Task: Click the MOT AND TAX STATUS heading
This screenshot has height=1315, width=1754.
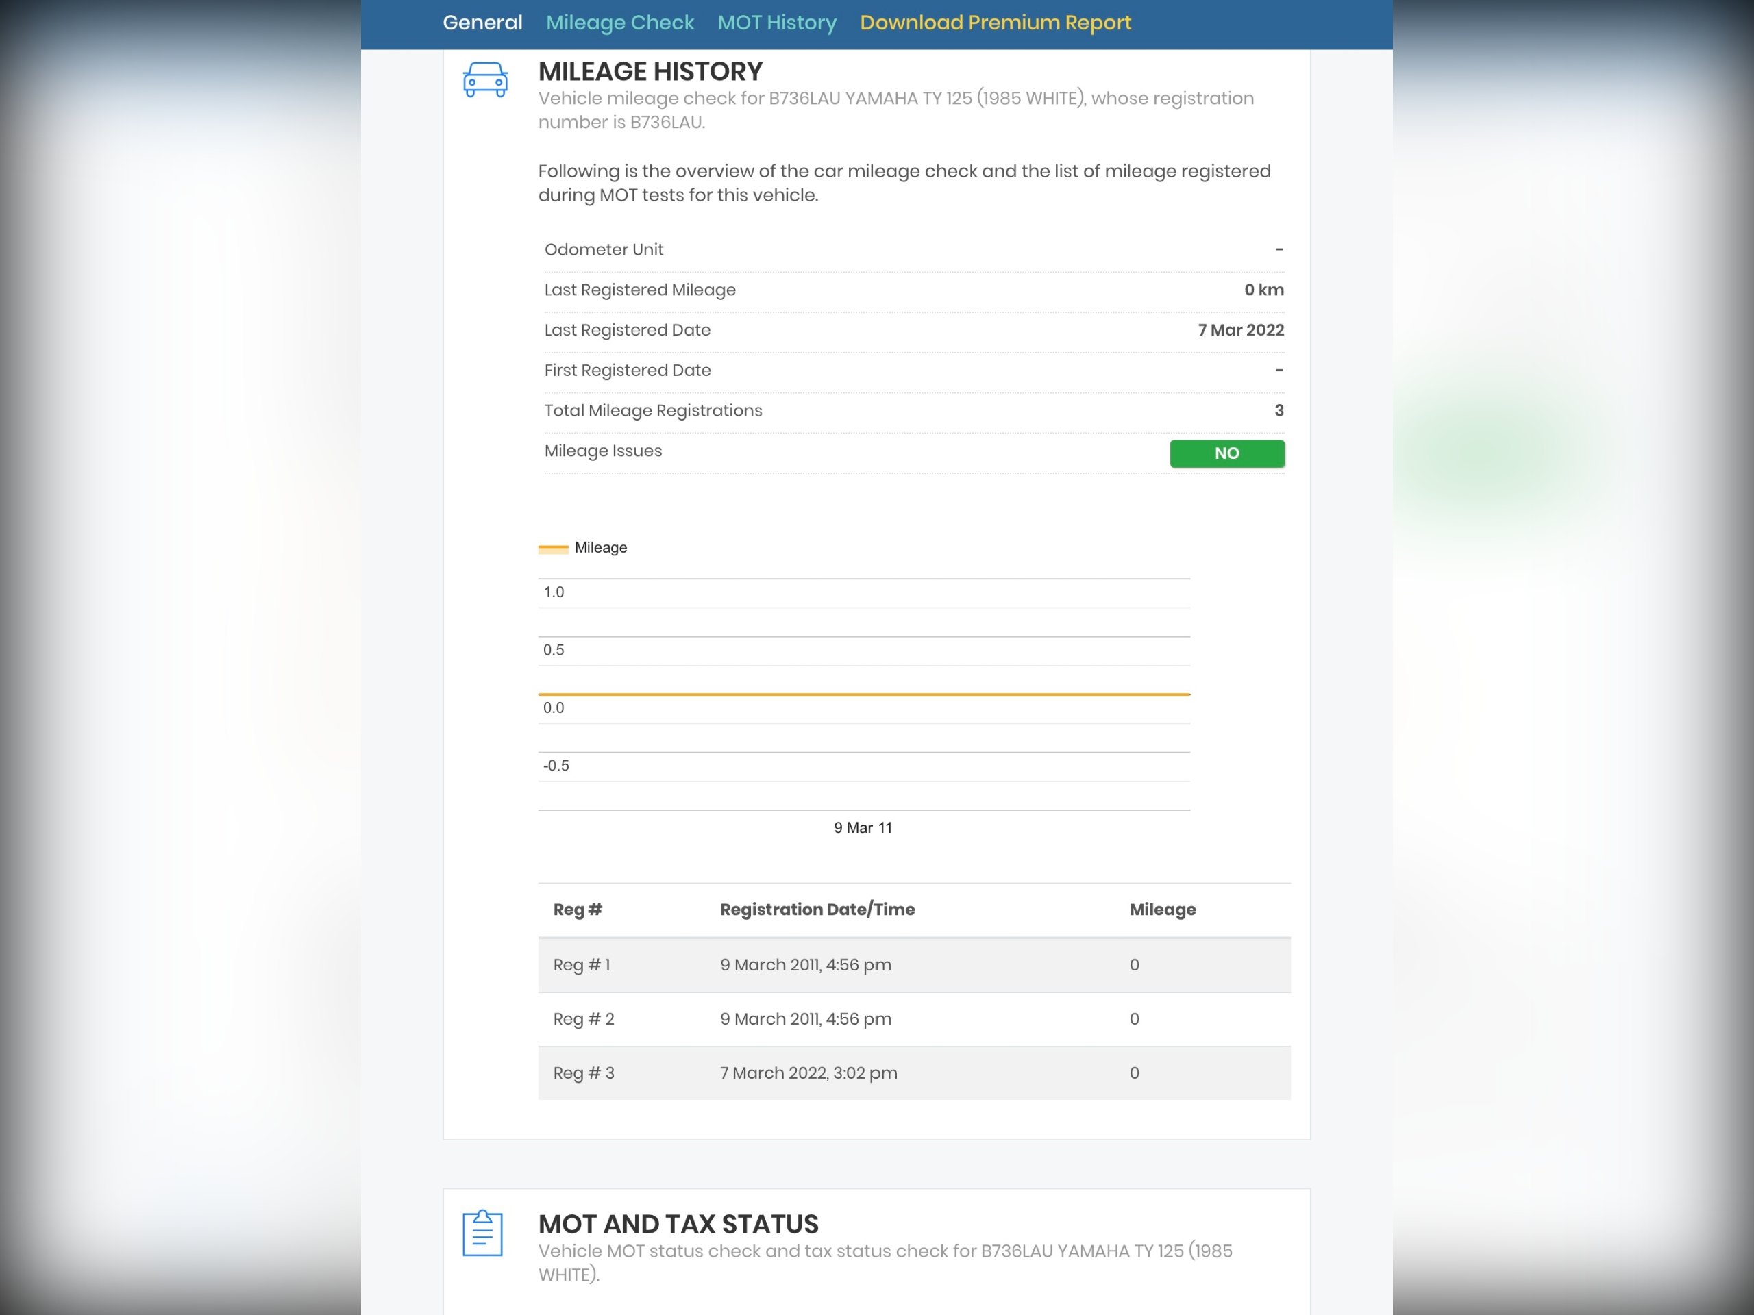Action: [678, 1224]
